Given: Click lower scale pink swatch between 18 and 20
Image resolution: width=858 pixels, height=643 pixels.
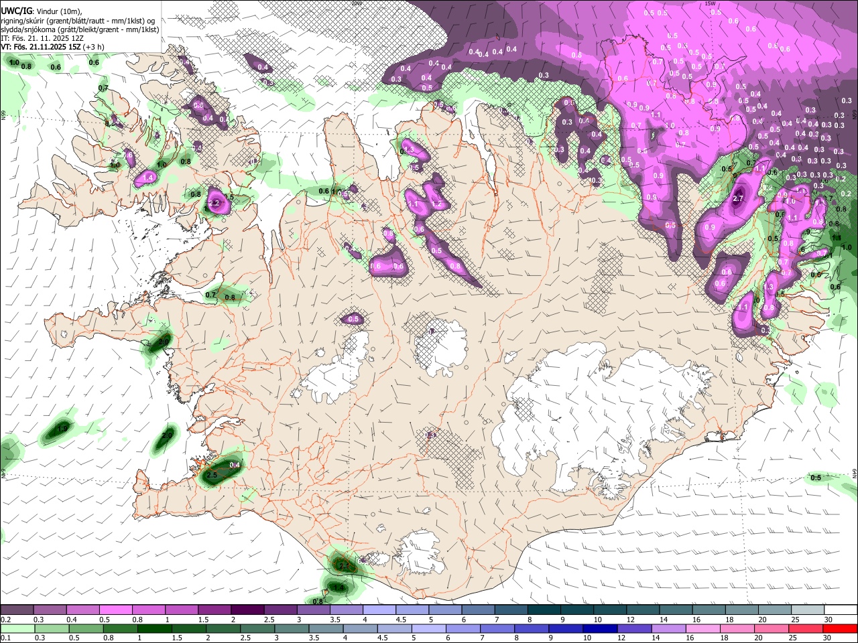Looking at the screenshot, I should (738, 629).
